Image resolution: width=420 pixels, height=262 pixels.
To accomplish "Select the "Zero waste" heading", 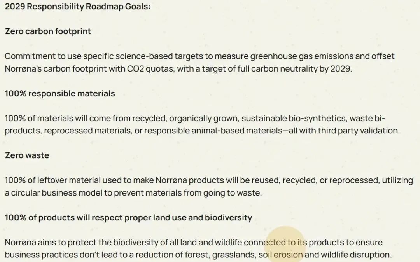I will tap(27, 155).
